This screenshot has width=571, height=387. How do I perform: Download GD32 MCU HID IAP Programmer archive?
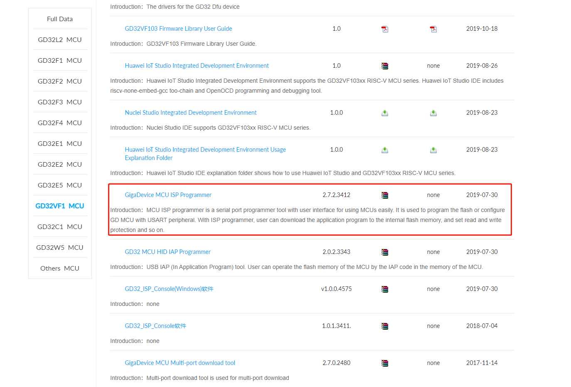point(385,252)
